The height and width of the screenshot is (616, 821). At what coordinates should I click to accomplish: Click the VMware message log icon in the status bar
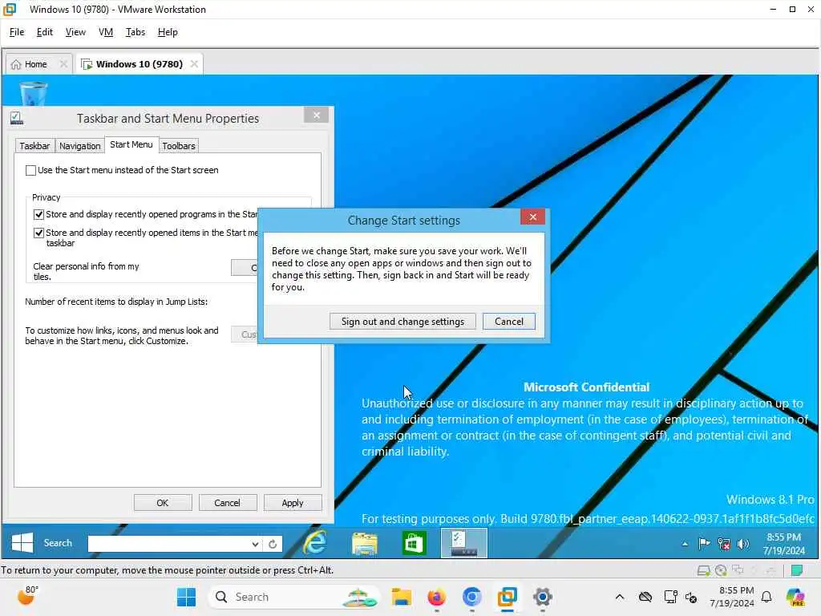pyautogui.click(x=797, y=570)
